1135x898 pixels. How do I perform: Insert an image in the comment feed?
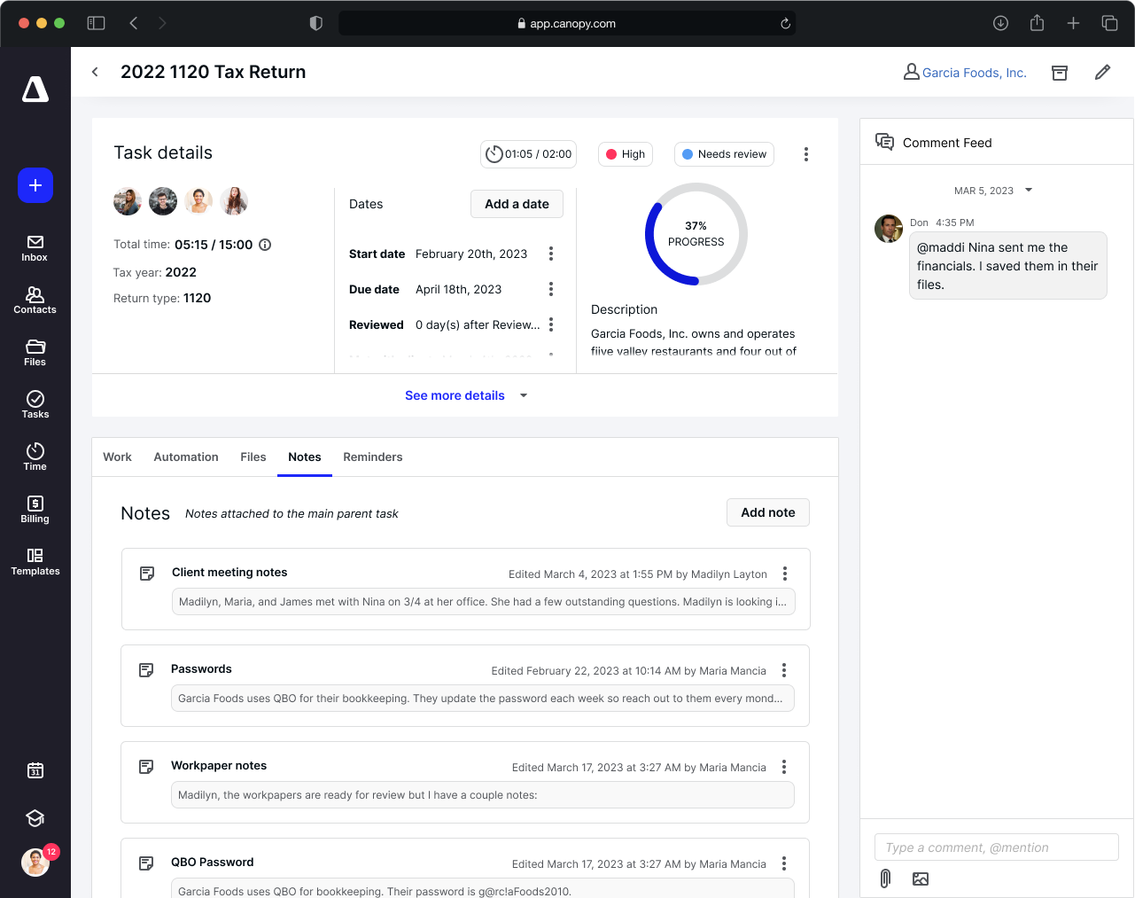[x=921, y=878]
